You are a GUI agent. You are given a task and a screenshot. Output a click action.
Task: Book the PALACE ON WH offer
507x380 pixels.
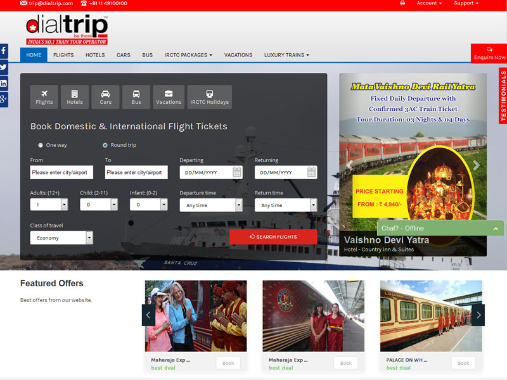[x=463, y=363]
